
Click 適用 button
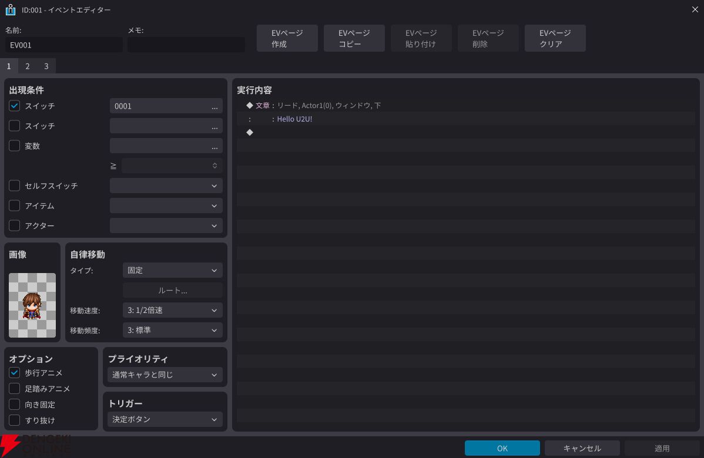pyautogui.click(x=662, y=448)
